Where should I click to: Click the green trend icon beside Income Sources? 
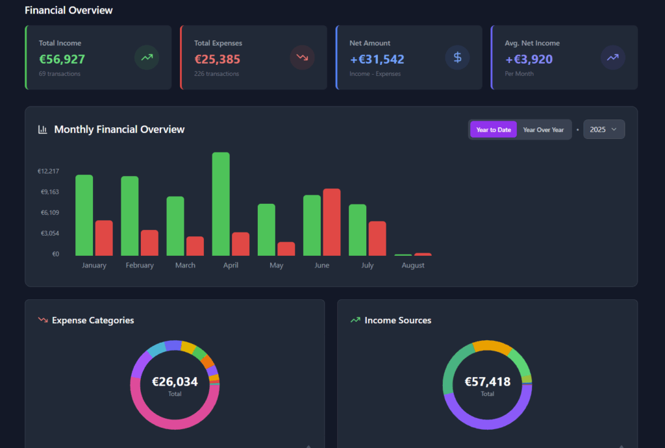pyautogui.click(x=355, y=320)
